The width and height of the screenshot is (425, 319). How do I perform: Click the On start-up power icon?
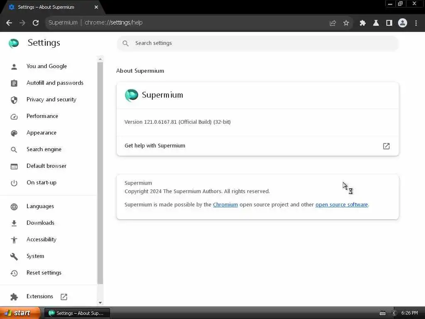tap(14, 183)
